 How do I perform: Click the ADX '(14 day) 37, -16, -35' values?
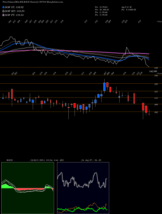[91, 160]
